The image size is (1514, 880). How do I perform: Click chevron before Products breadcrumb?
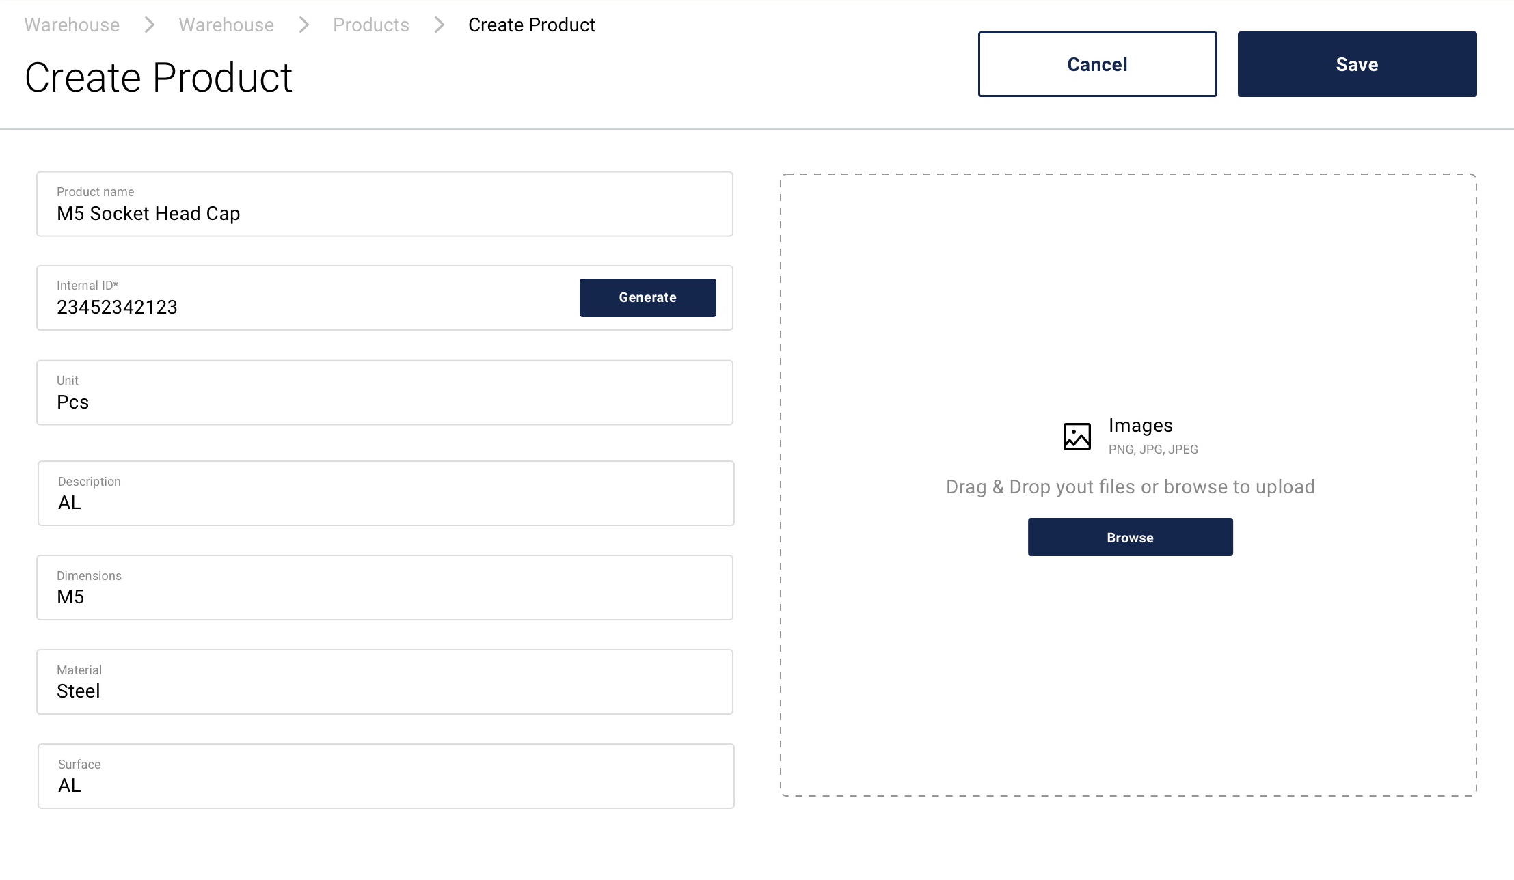coord(303,25)
